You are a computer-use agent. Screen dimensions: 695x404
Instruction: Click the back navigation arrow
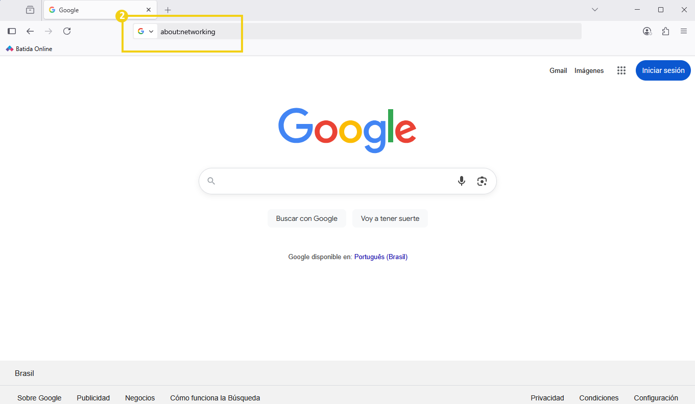(30, 31)
